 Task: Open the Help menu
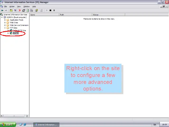point(34,6)
